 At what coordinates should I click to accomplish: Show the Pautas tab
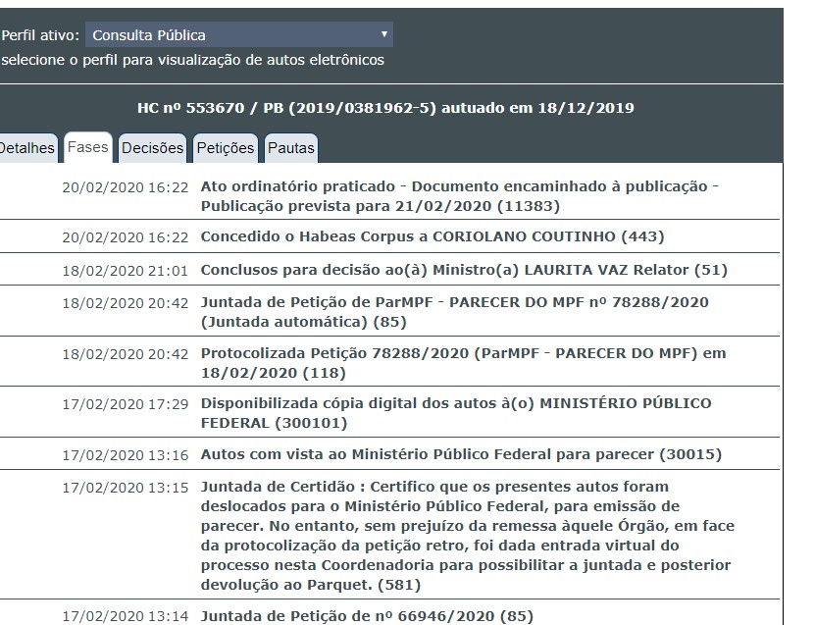[291, 148]
